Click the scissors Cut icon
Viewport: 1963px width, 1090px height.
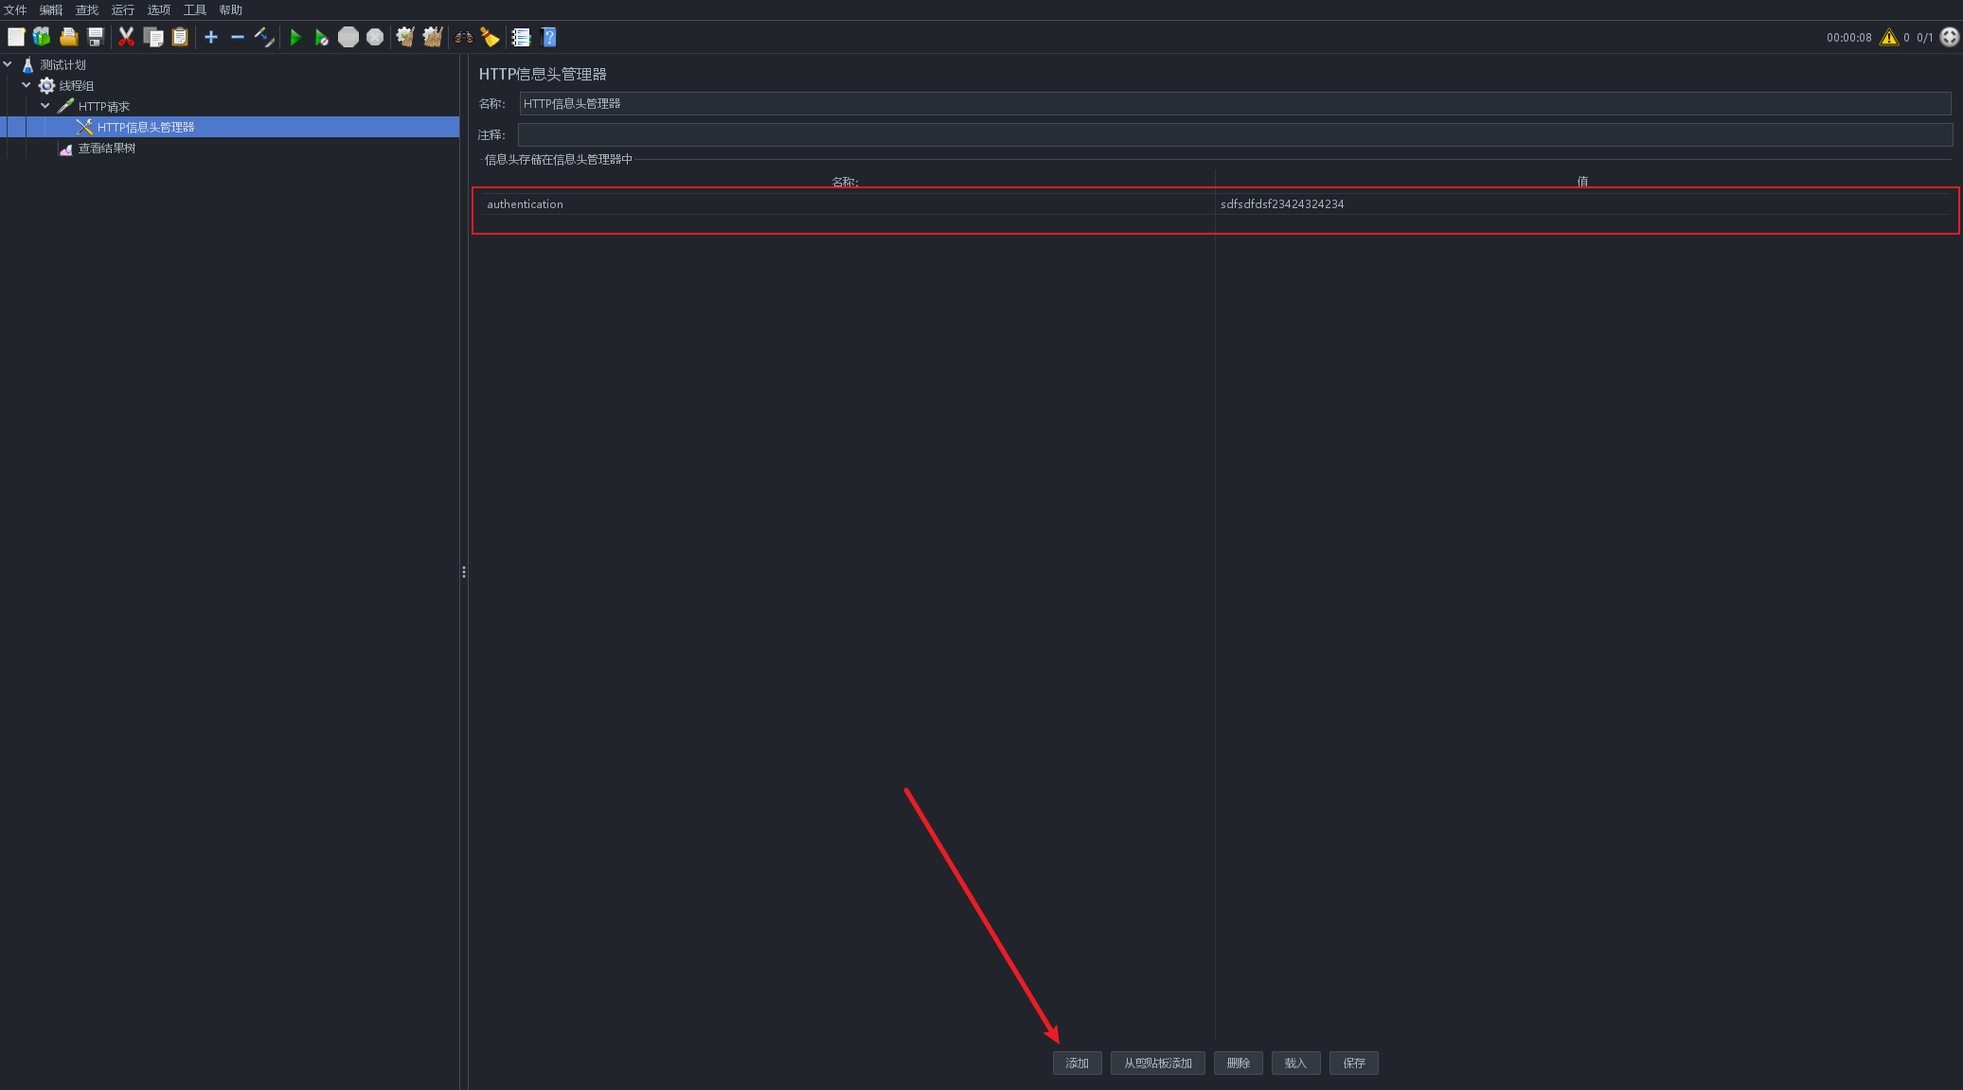(126, 38)
